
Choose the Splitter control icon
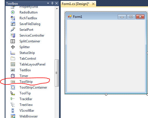13,47
